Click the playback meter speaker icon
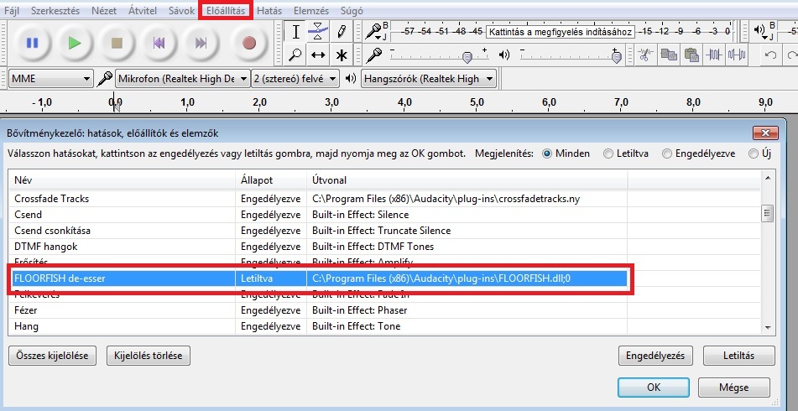This screenshot has height=411, width=798. point(761,32)
